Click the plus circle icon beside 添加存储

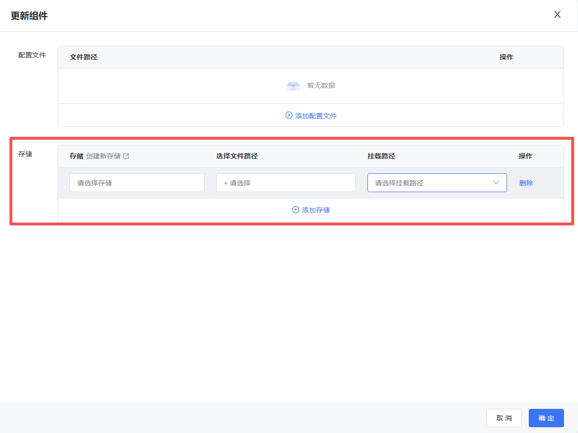[x=296, y=210]
